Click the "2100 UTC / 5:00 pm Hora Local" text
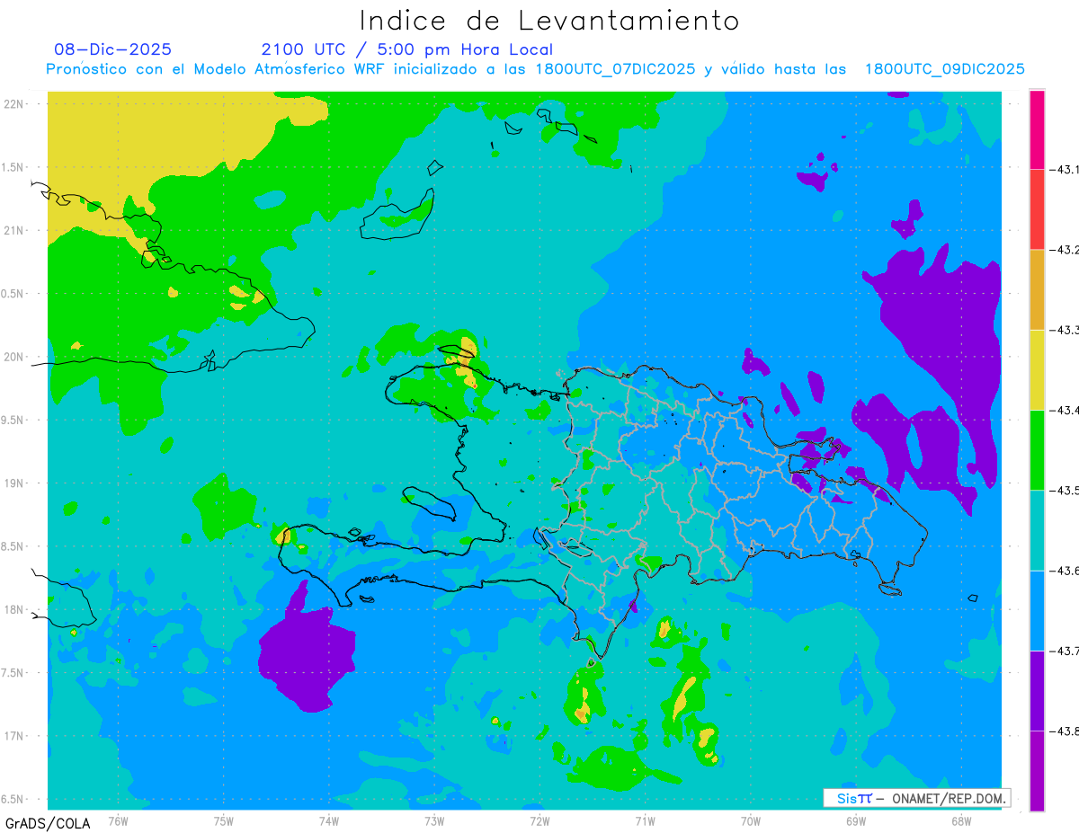The width and height of the screenshot is (1079, 833). pos(407,49)
